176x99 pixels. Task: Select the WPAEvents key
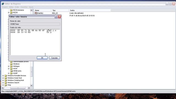(17, 71)
